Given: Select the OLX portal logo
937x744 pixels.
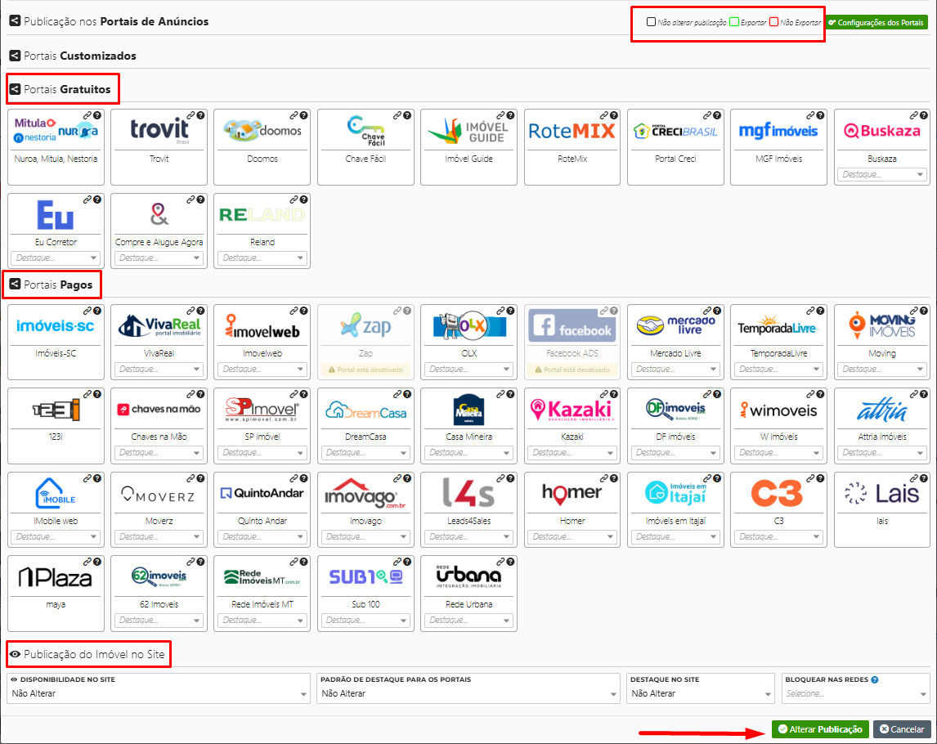Looking at the screenshot, I should click(x=468, y=327).
